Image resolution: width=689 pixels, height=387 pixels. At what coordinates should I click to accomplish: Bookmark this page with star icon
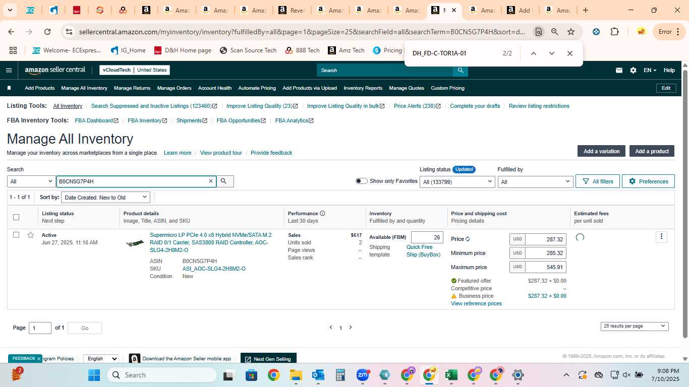point(571,32)
